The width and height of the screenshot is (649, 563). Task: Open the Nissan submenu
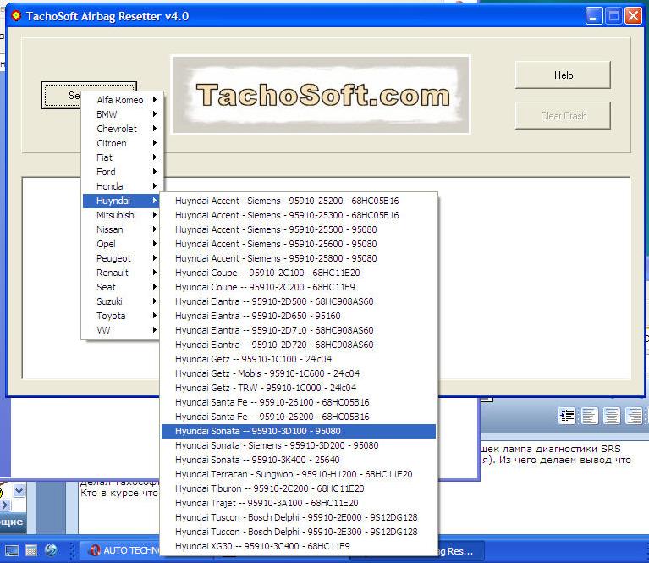pyautogui.click(x=120, y=229)
